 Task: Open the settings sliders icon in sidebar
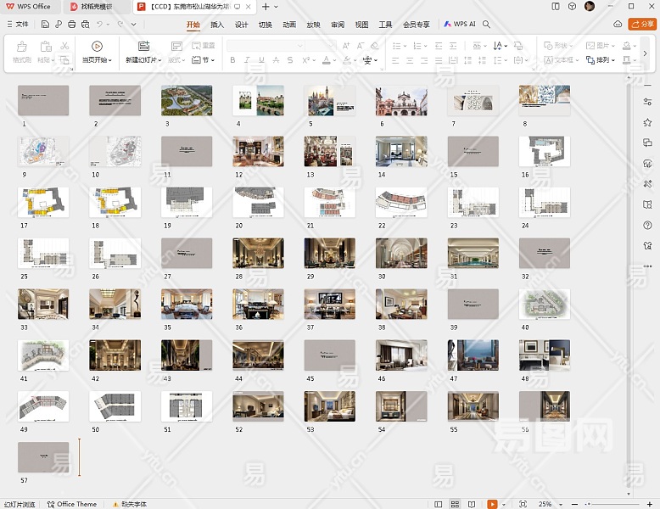(647, 102)
